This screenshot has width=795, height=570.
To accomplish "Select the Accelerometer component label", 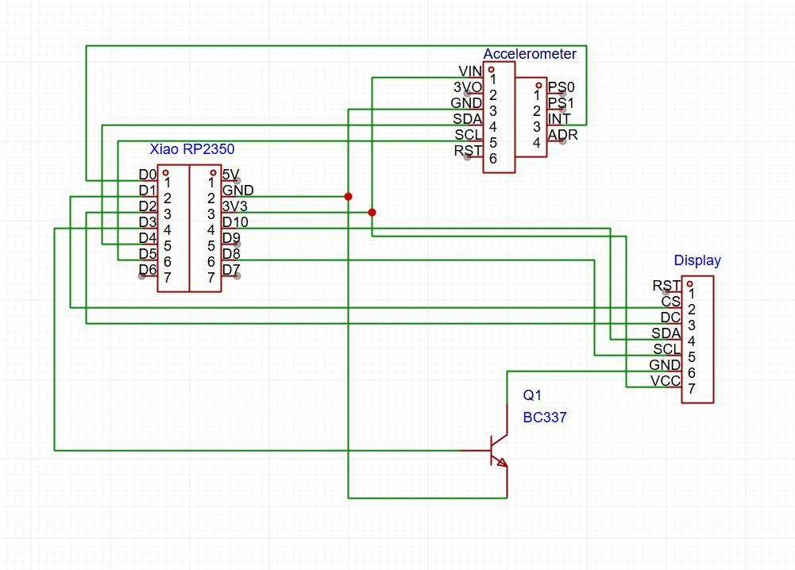I will [529, 54].
